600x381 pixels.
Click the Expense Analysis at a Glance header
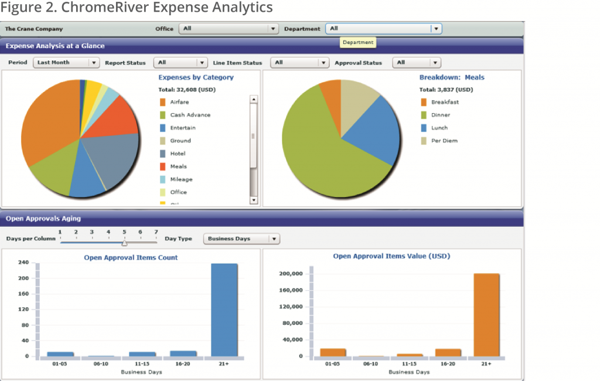coord(54,45)
